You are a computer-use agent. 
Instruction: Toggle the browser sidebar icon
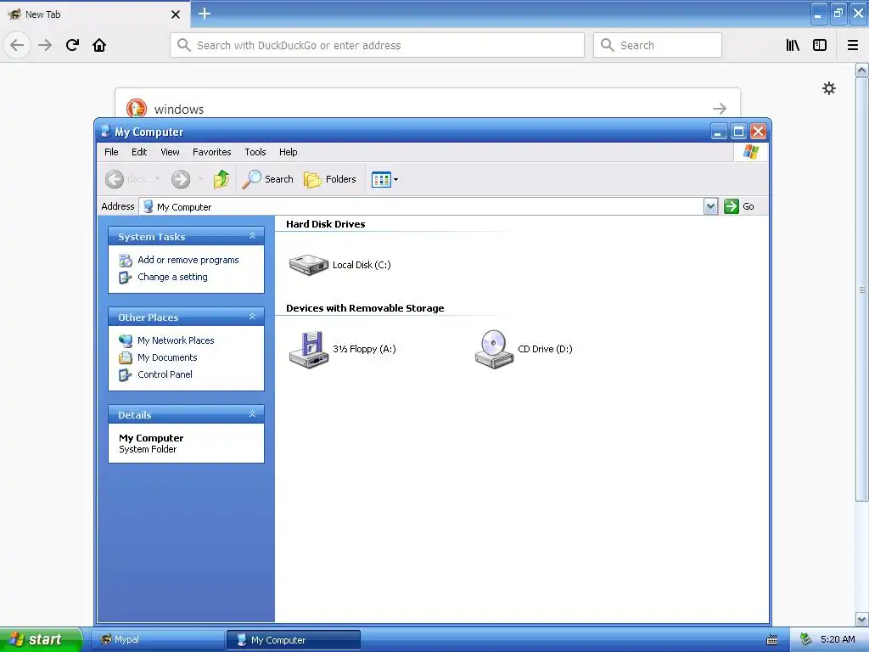[x=820, y=45]
